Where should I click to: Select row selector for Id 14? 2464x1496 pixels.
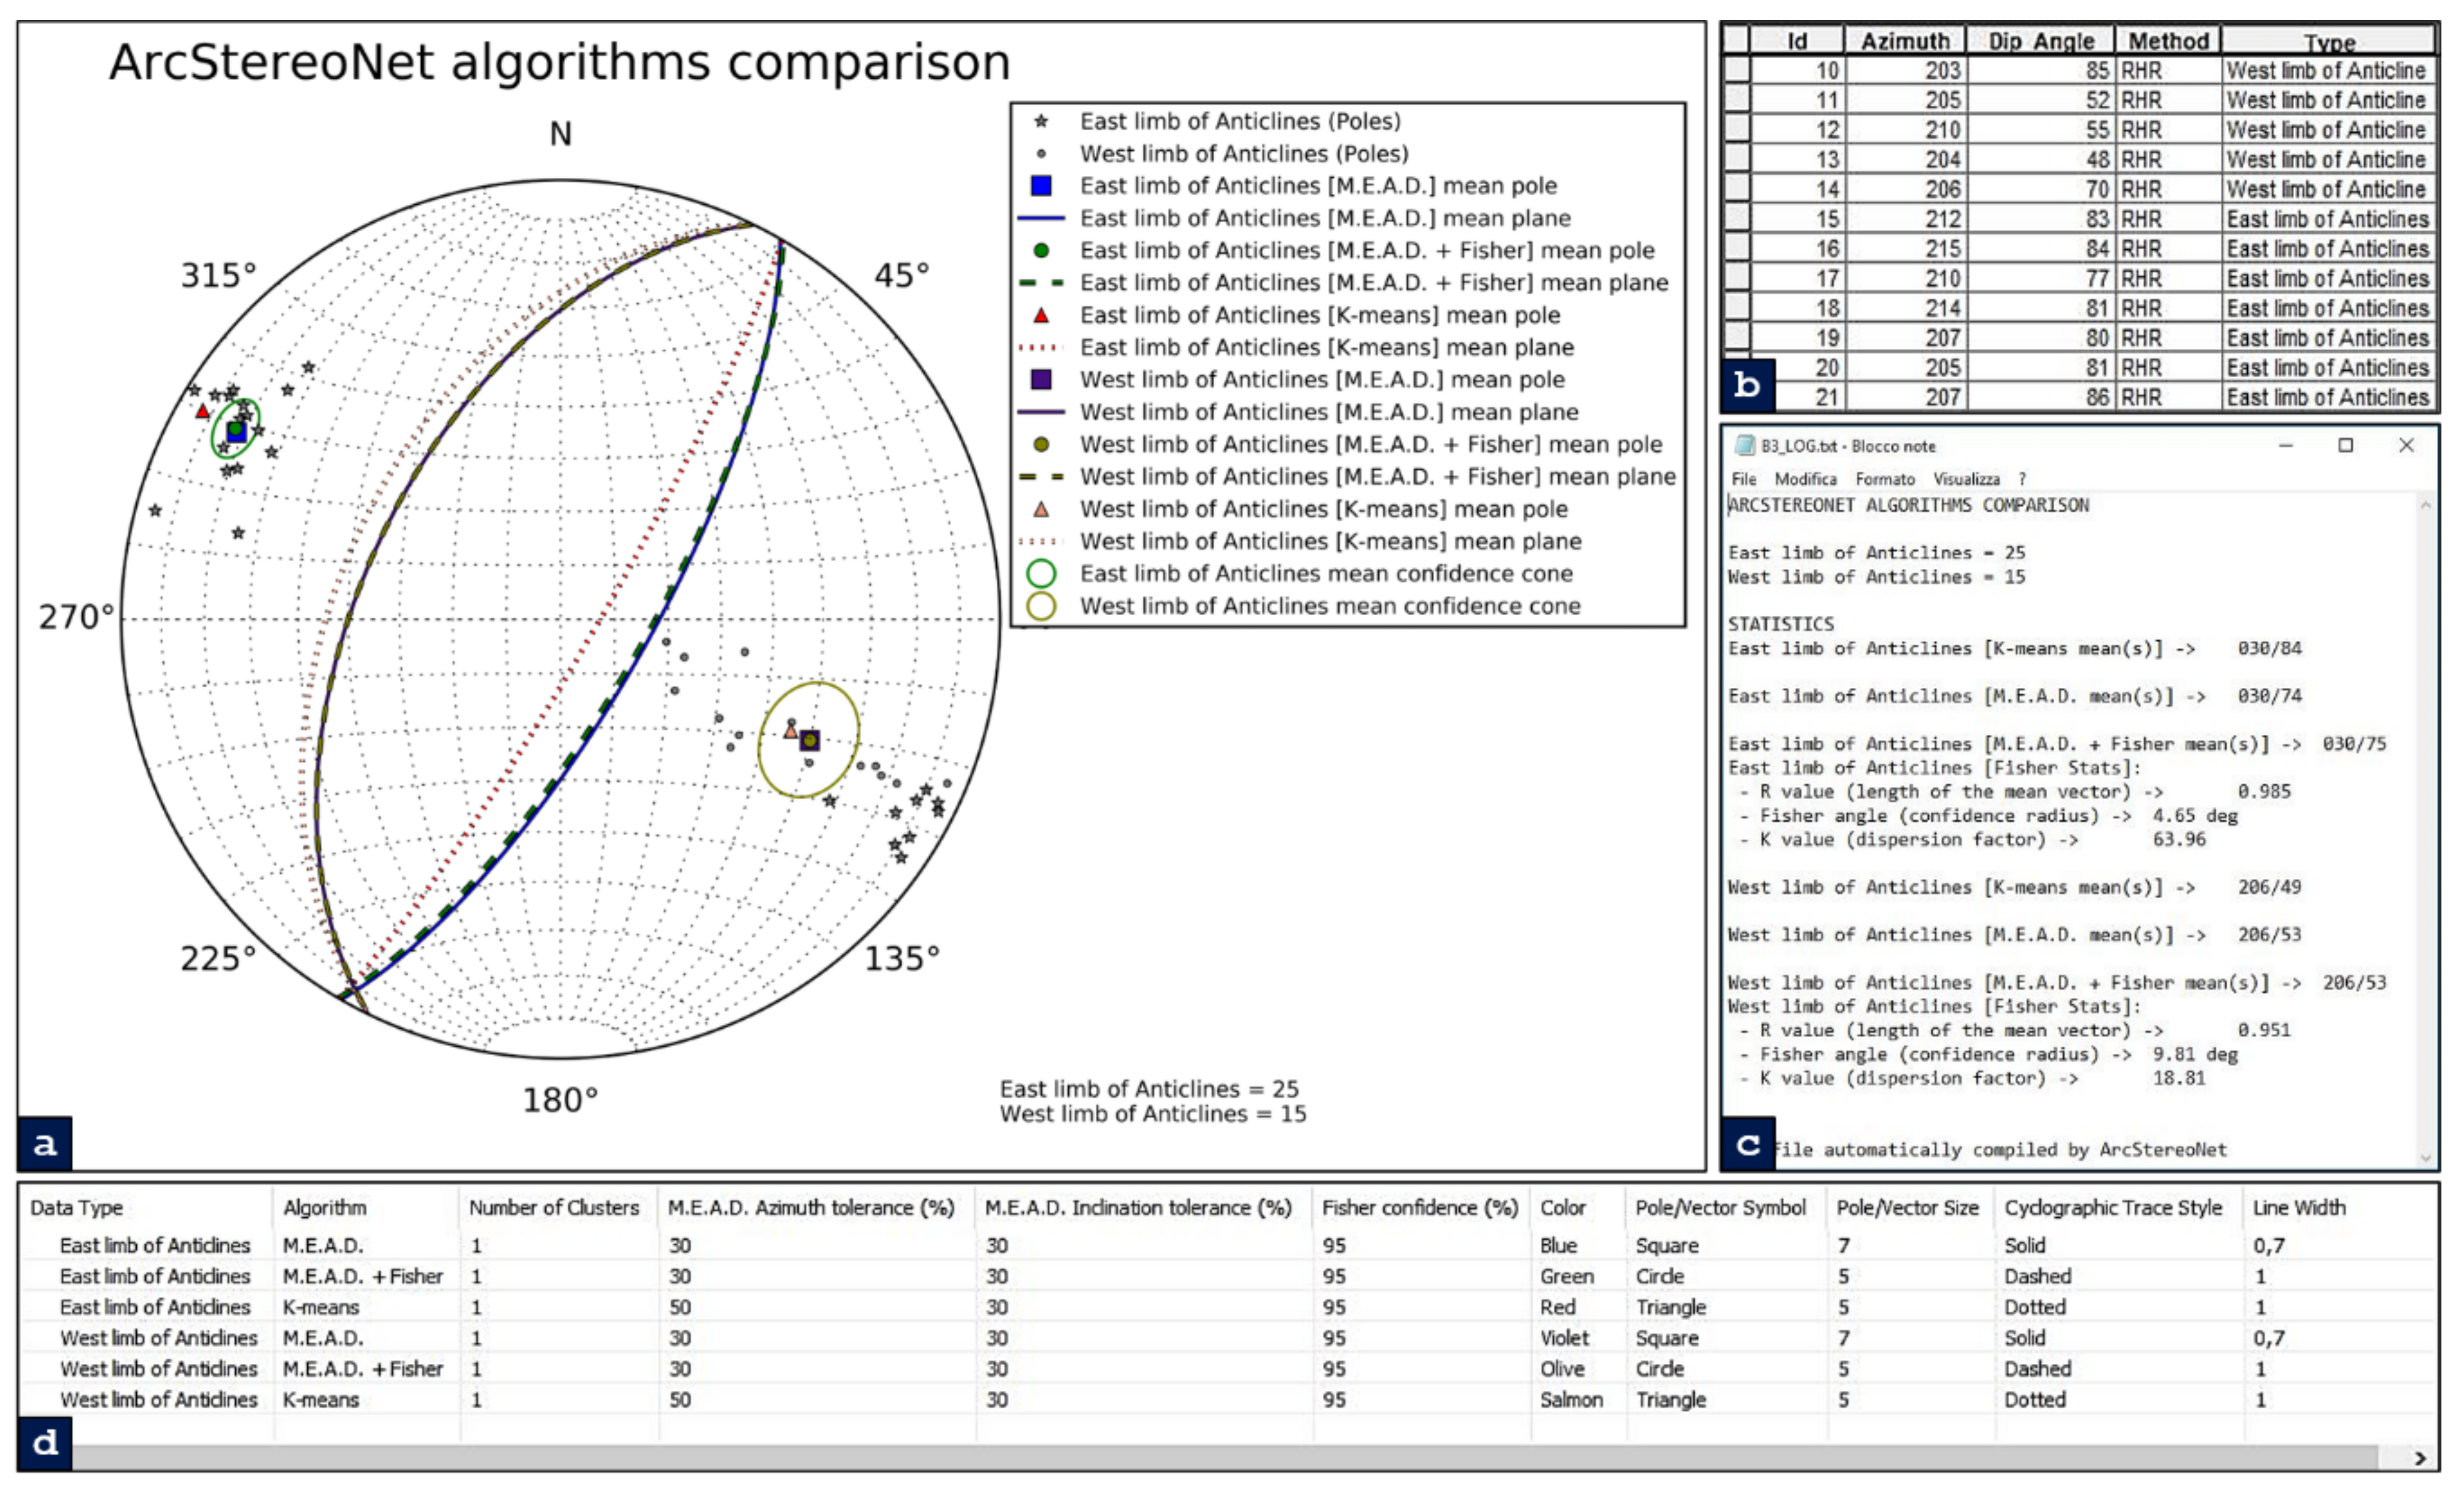coord(1737,189)
